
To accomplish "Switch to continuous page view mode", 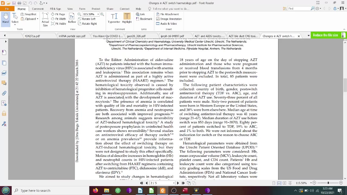I will [x=279, y=183].
